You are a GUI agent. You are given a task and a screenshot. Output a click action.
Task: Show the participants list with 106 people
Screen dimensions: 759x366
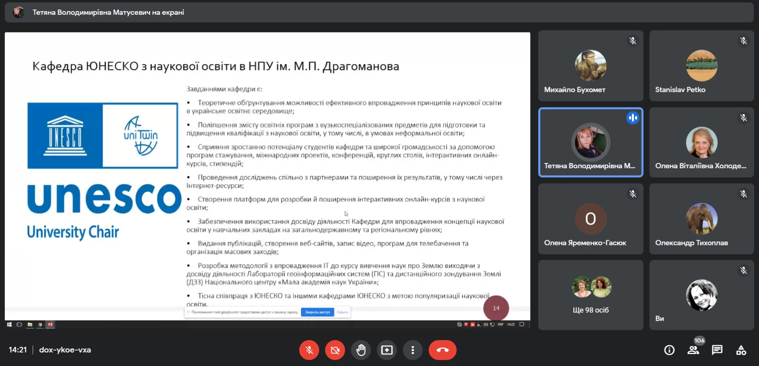tap(693, 350)
